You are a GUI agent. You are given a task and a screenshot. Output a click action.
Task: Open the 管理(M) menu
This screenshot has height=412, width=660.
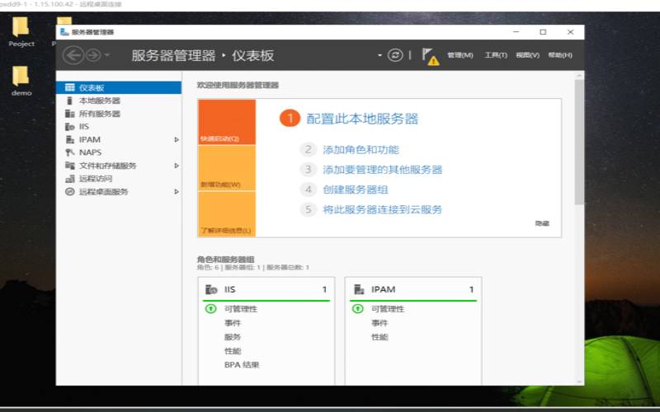460,55
